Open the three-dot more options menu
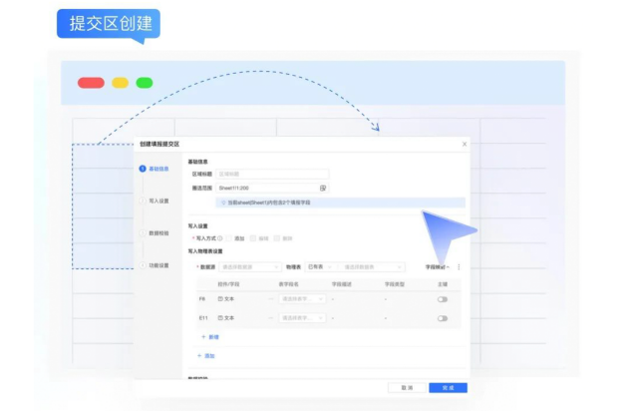625x411 pixels. coord(459,267)
